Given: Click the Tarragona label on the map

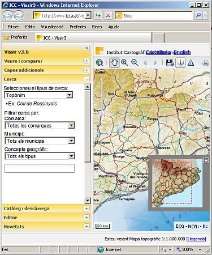Looking at the screenshot, I should click(127, 199).
